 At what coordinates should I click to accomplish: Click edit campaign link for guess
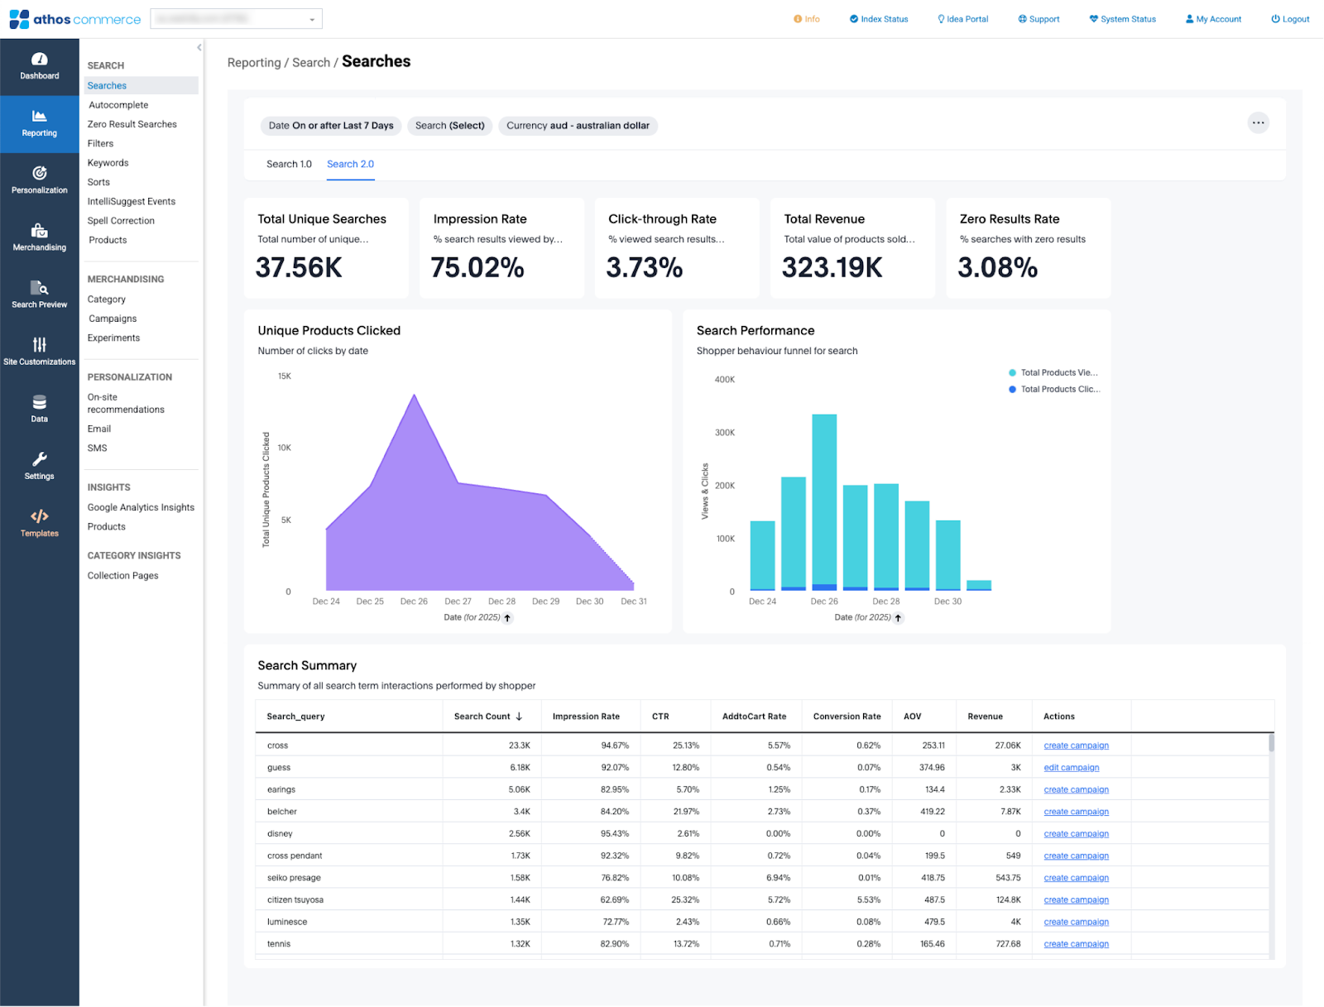tap(1071, 768)
